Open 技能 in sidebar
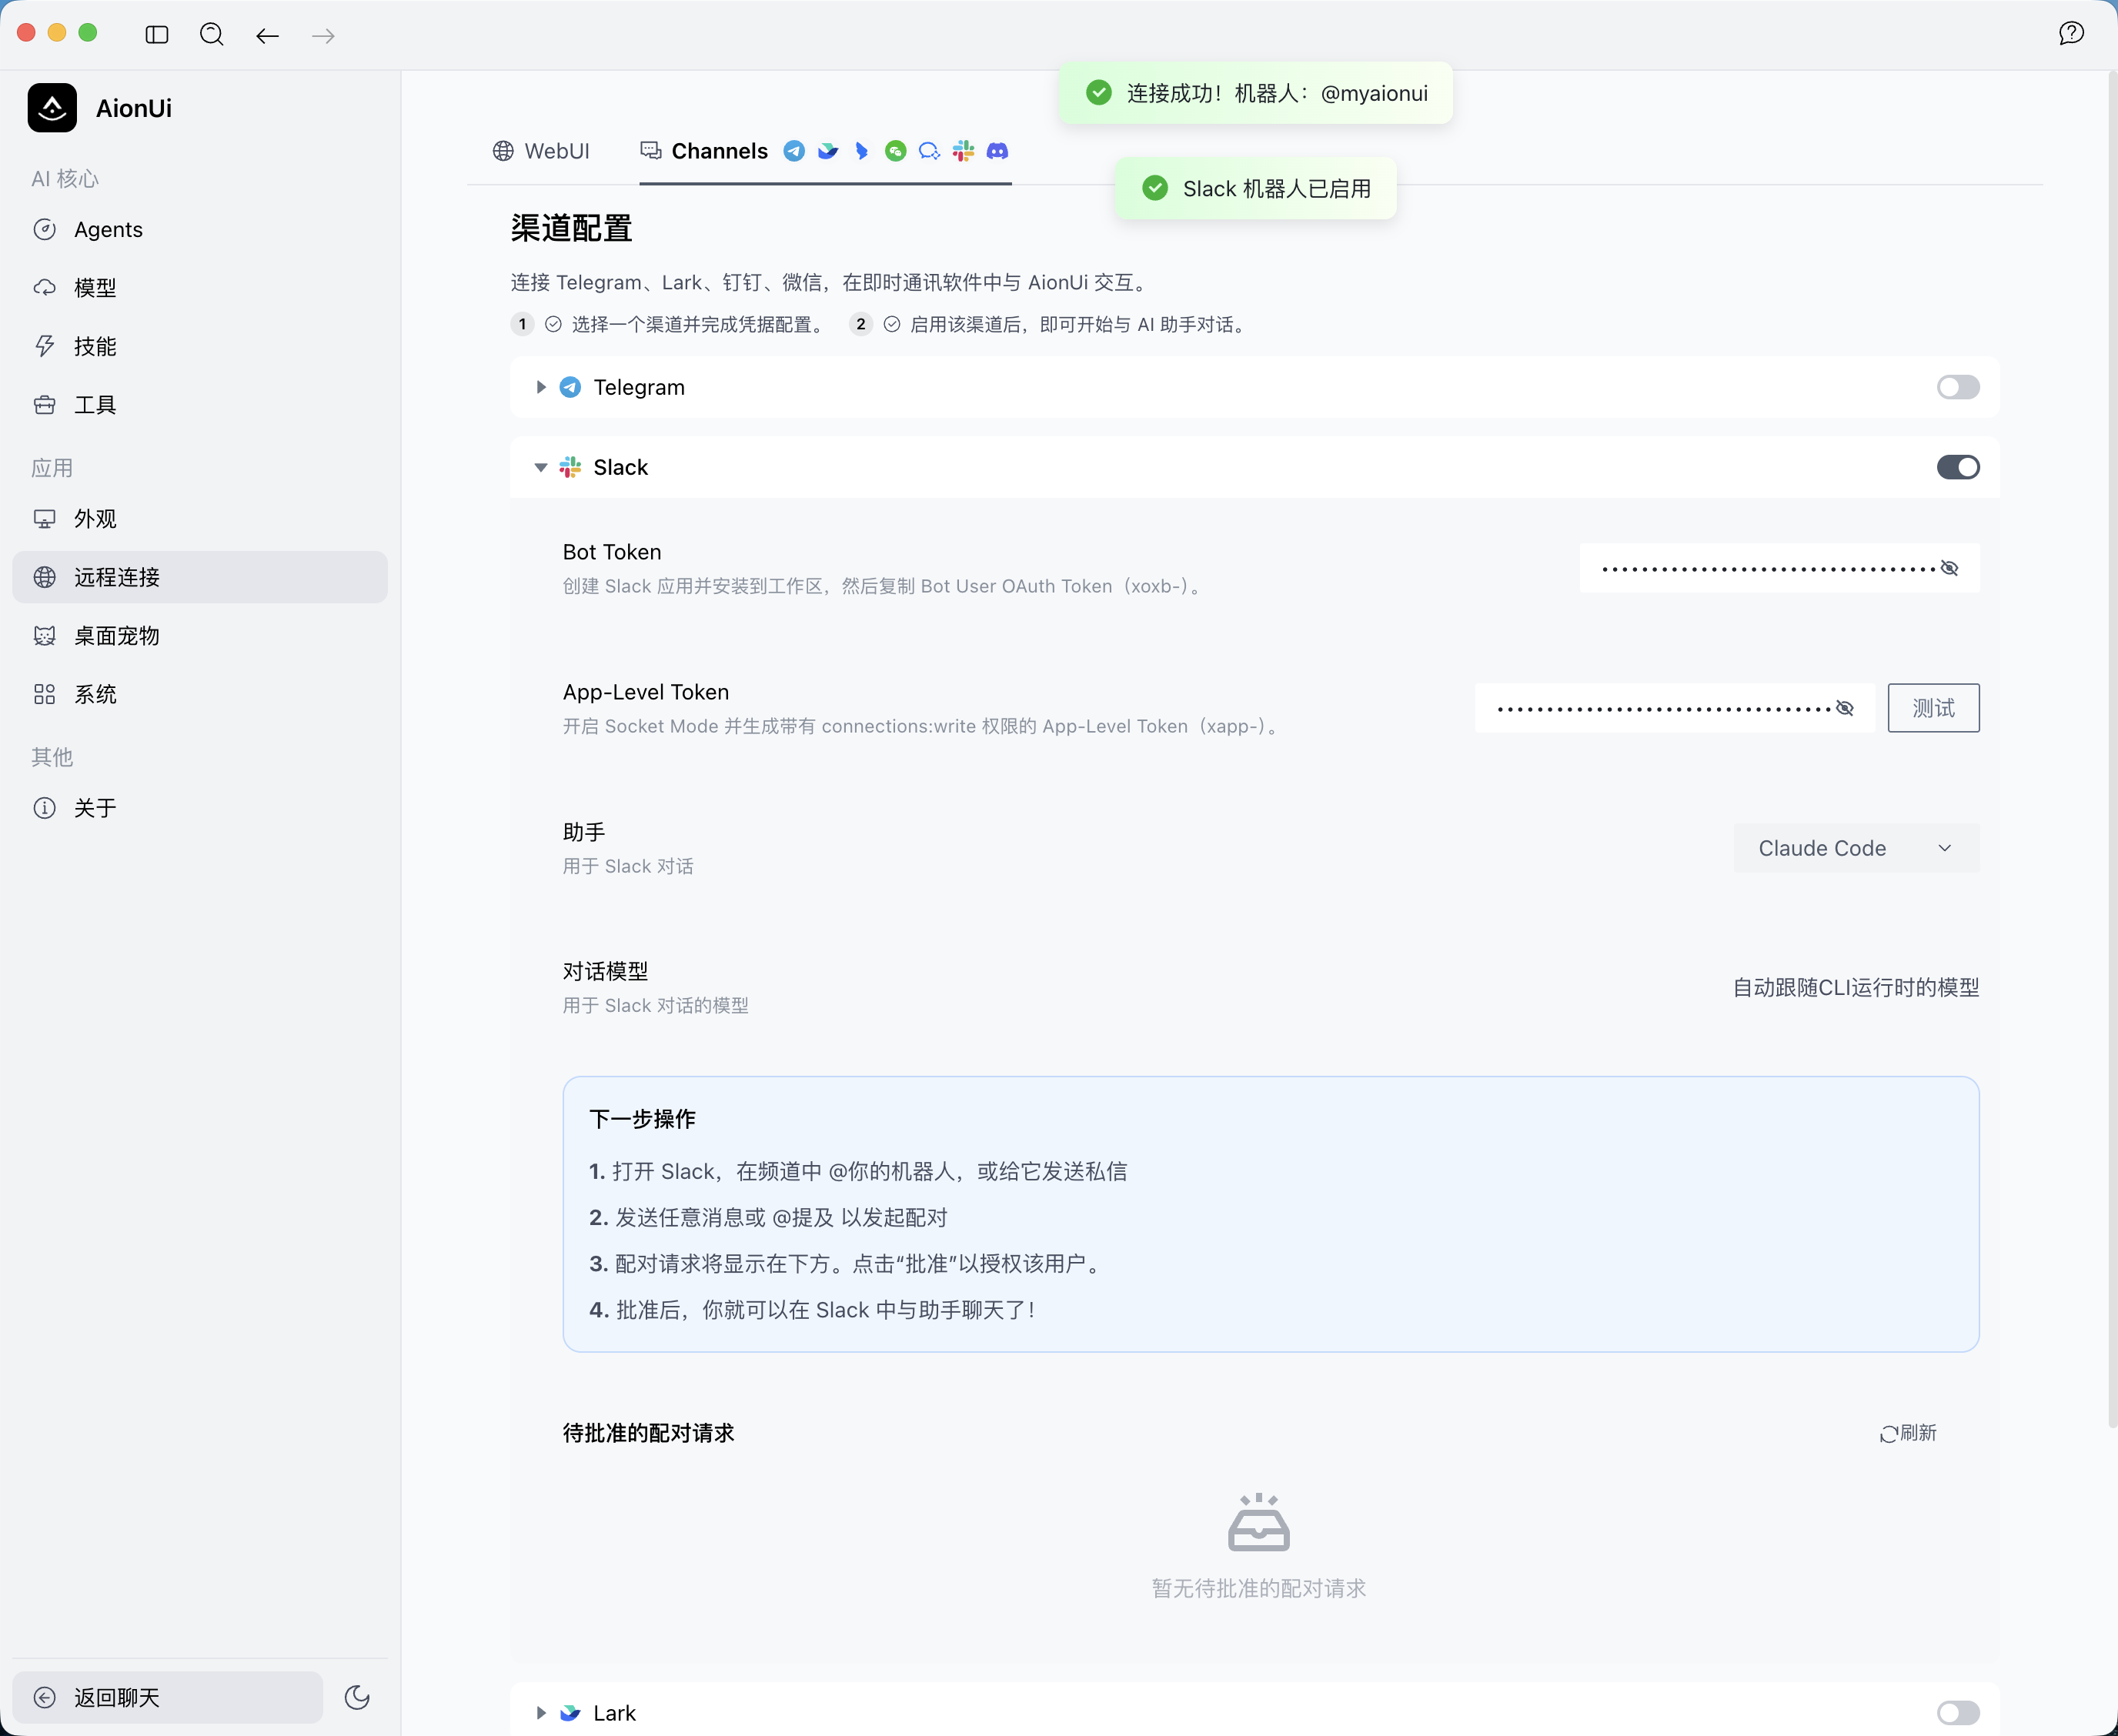 point(200,346)
